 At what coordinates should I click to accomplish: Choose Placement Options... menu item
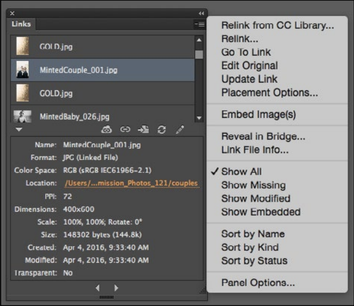(270, 93)
